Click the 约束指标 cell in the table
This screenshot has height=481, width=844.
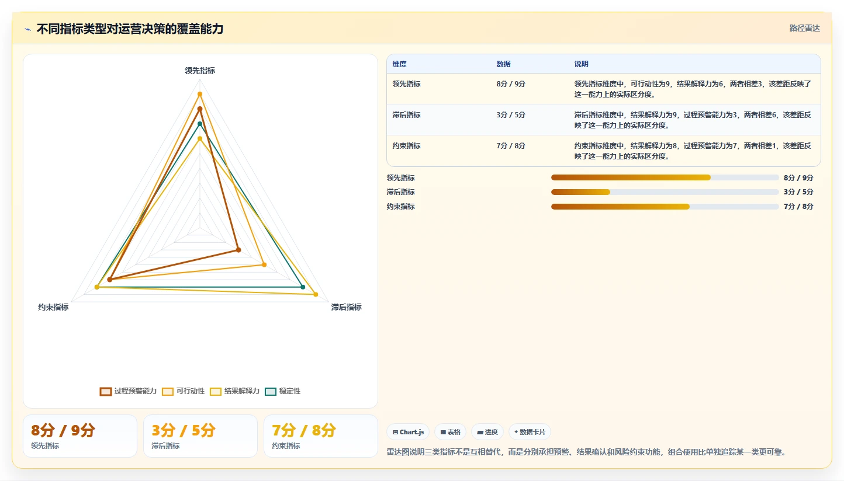[x=407, y=146]
